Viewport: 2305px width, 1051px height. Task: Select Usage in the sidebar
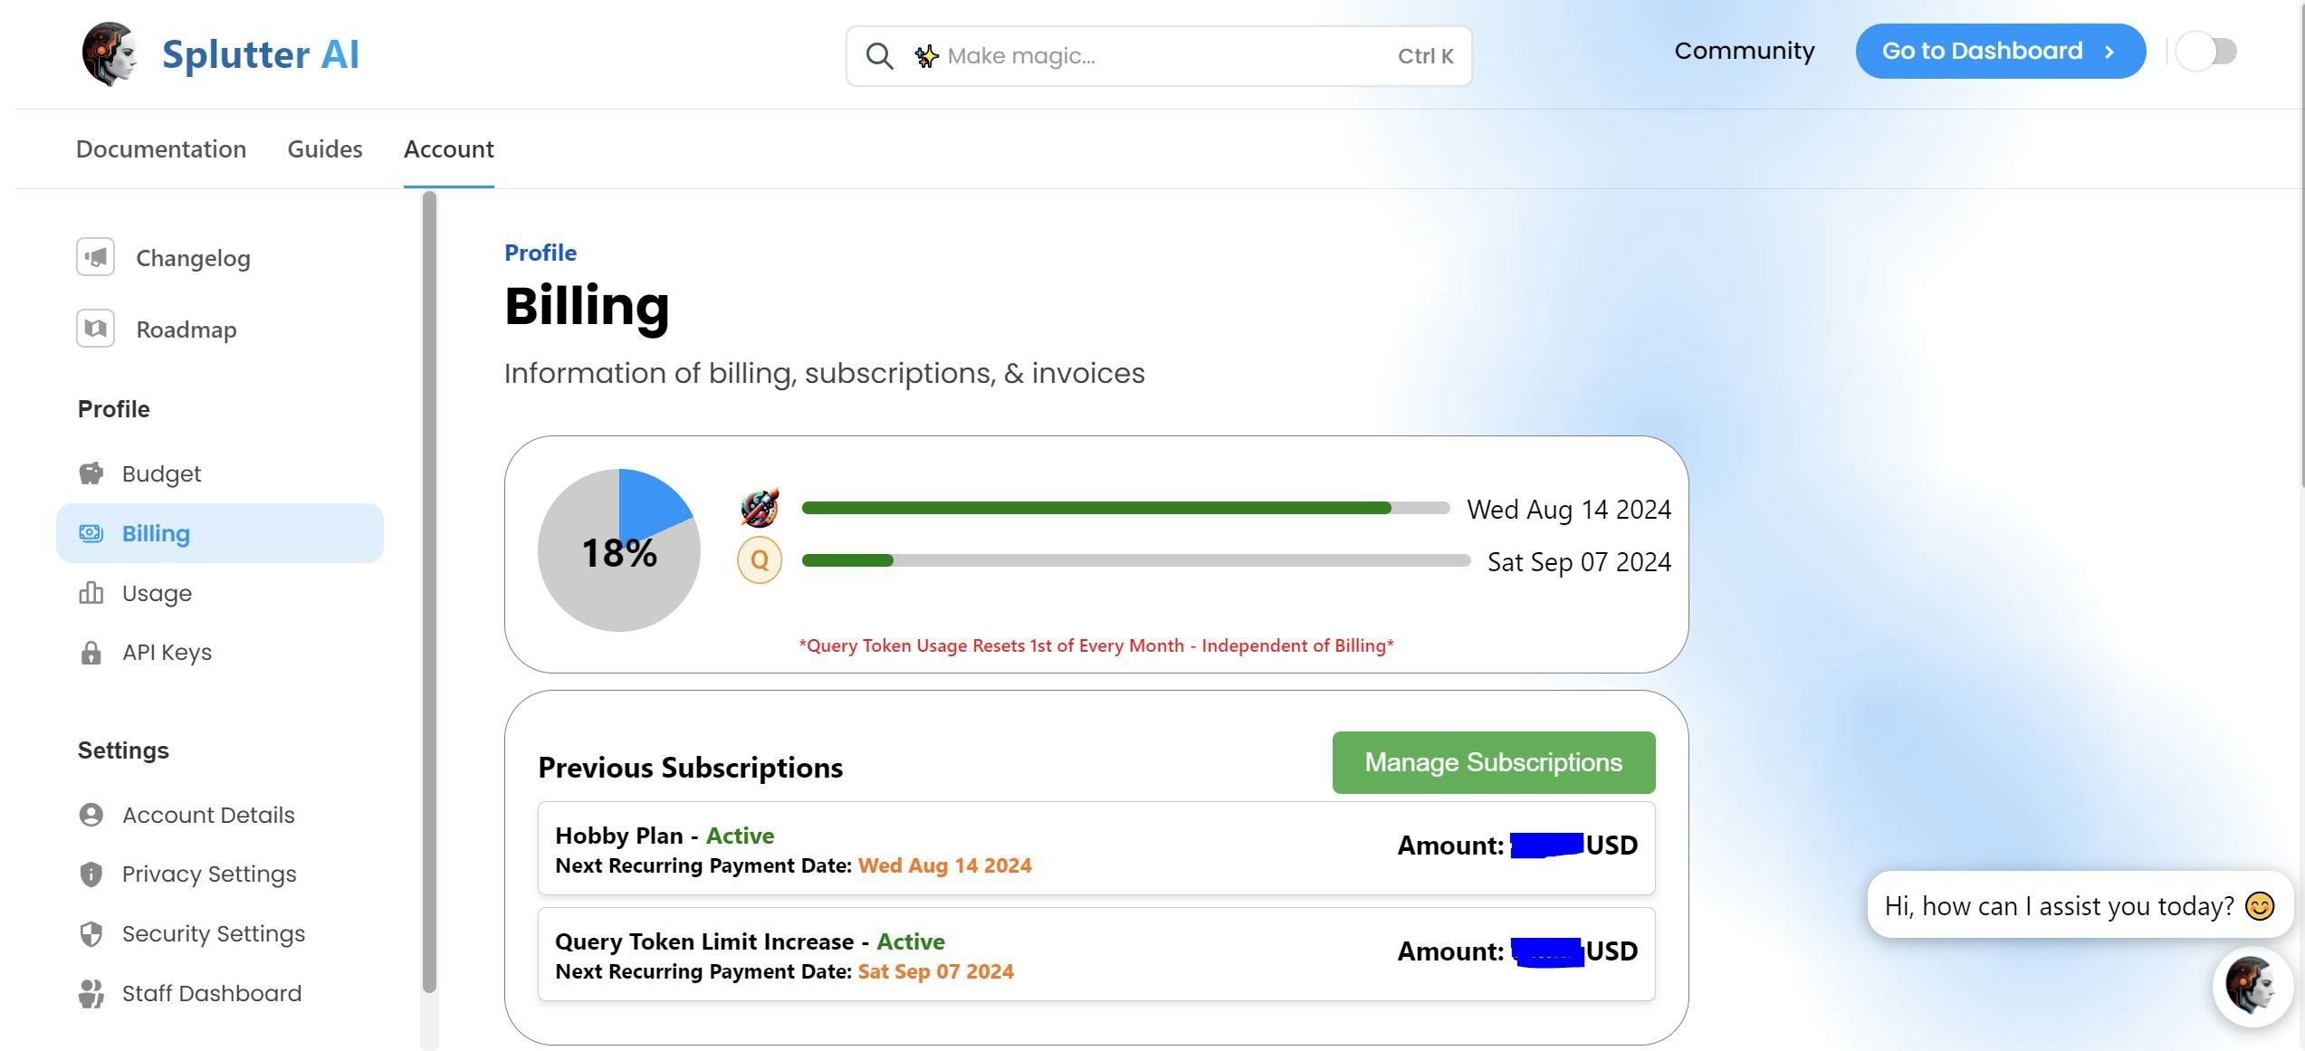tap(157, 593)
